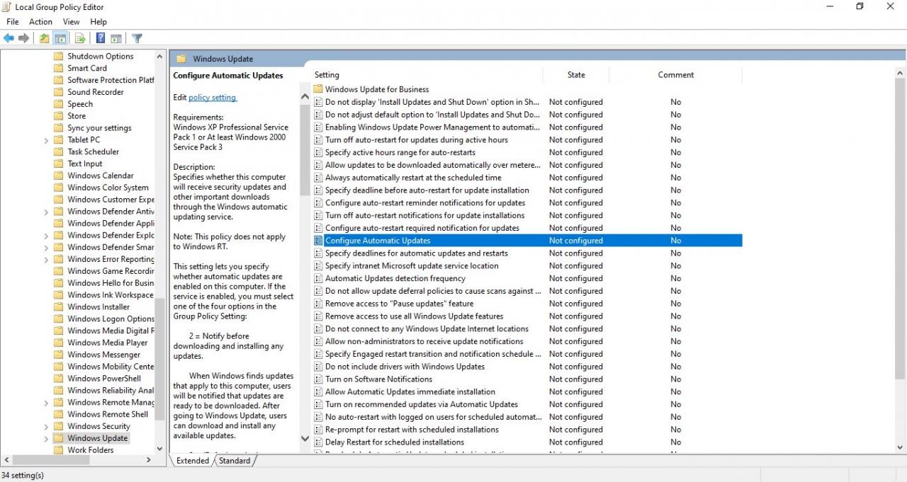Screen dimensions: 907x482
Task: Expand the Windows Remote Management node
Action: [46, 403]
